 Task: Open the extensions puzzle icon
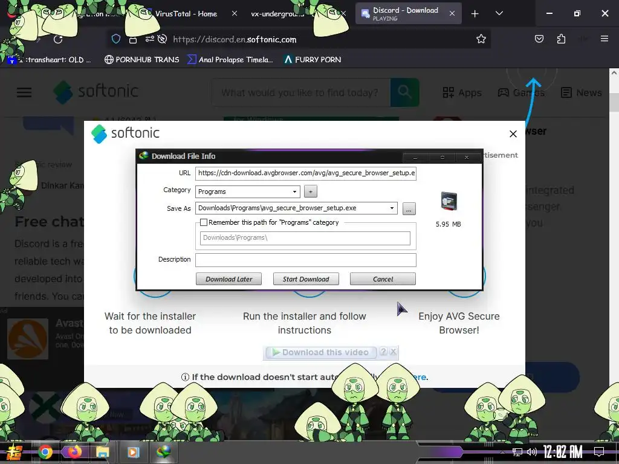(x=561, y=39)
